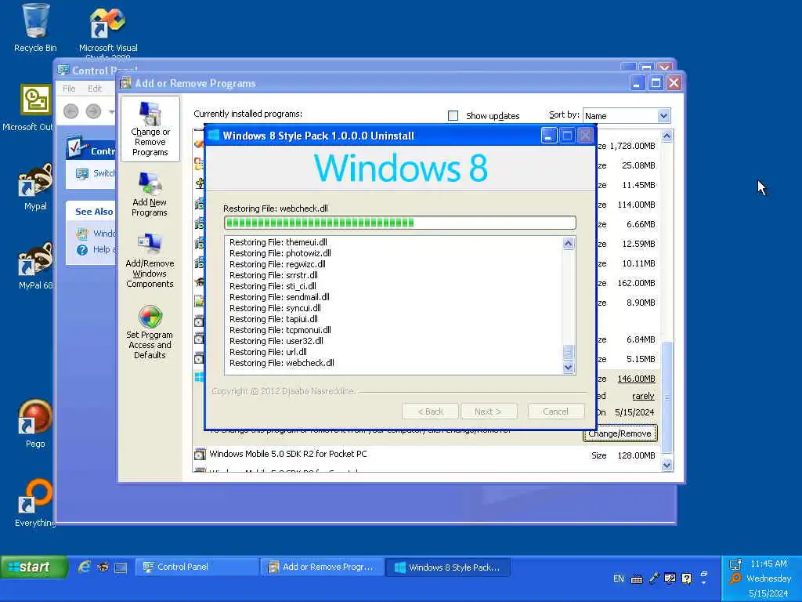Click the Internet Explorer quick launch icon

(x=84, y=567)
